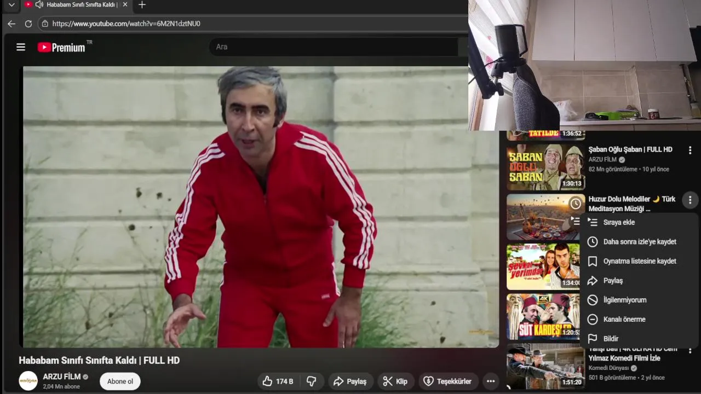This screenshot has width=701, height=394.
Task: Click 501 B görüntüleme text
Action: [x=612, y=378]
